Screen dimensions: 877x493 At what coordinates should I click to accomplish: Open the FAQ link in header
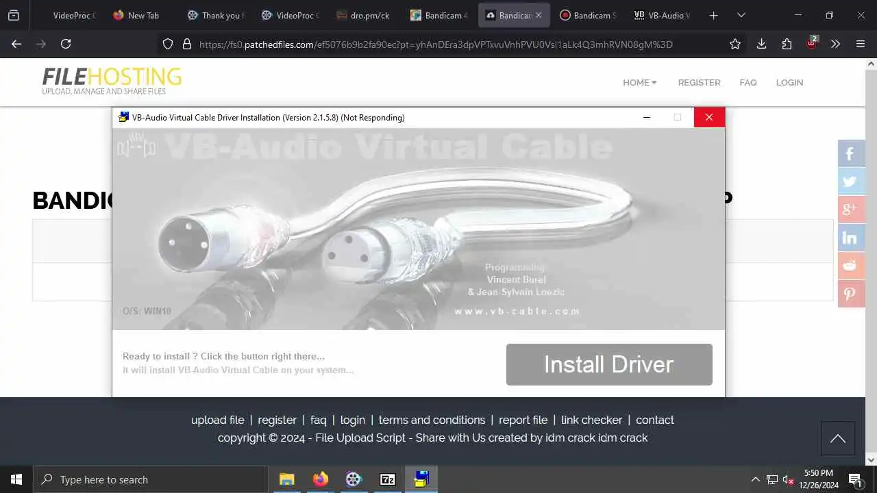pos(748,82)
